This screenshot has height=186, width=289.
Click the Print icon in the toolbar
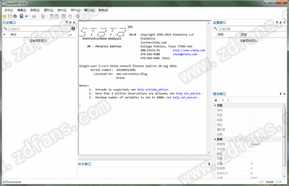coord(15,16)
